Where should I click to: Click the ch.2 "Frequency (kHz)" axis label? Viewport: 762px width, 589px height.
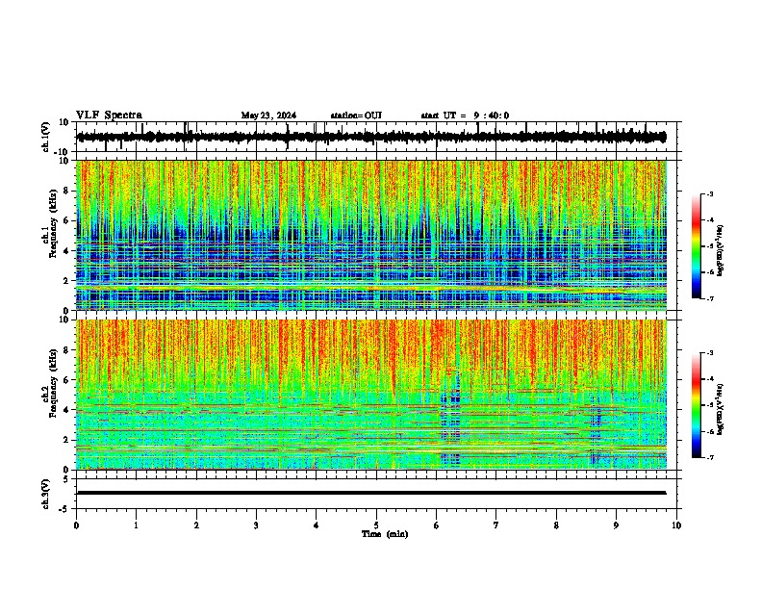[53, 383]
